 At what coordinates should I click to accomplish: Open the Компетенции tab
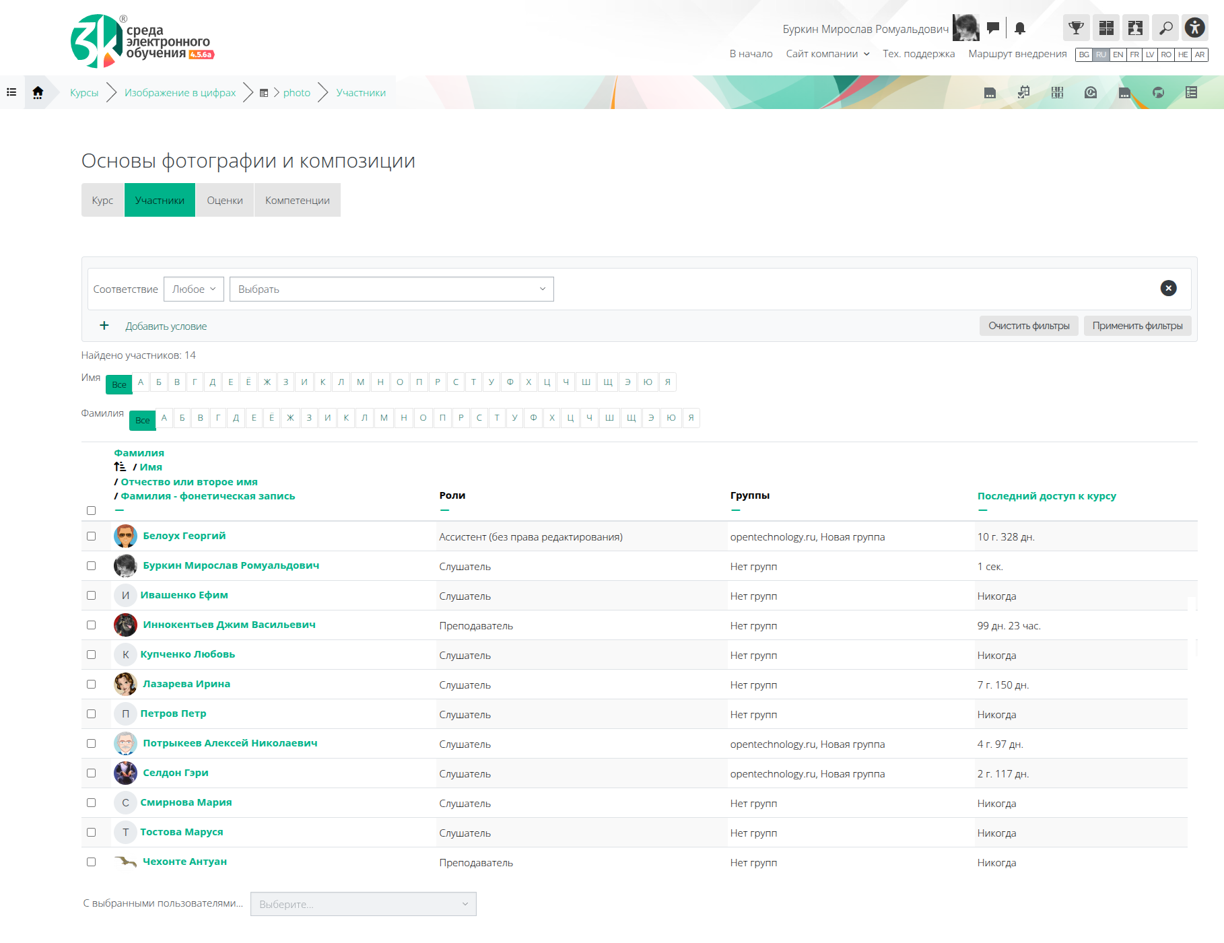tap(297, 201)
